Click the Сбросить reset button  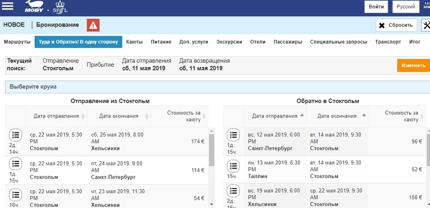tap(396, 25)
